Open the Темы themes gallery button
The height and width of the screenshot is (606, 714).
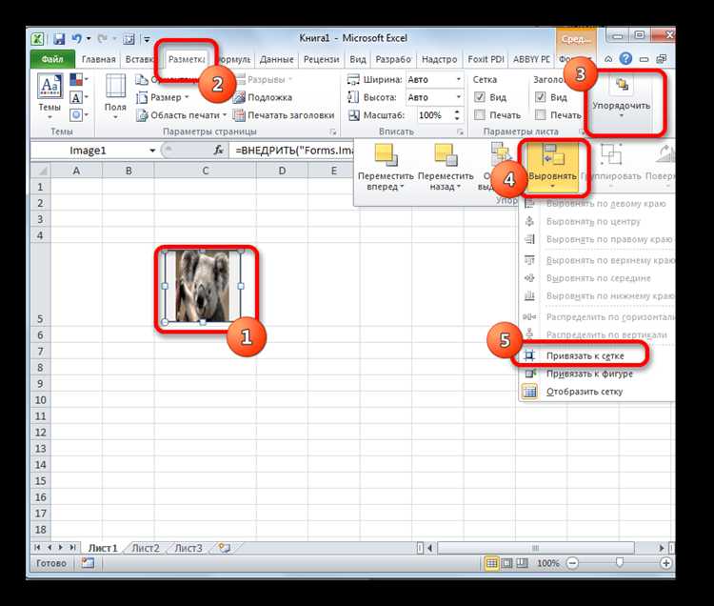(50, 97)
